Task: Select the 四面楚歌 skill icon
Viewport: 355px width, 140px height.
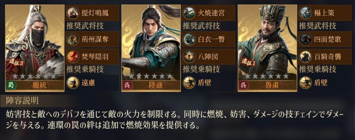Action: click(x=306, y=40)
